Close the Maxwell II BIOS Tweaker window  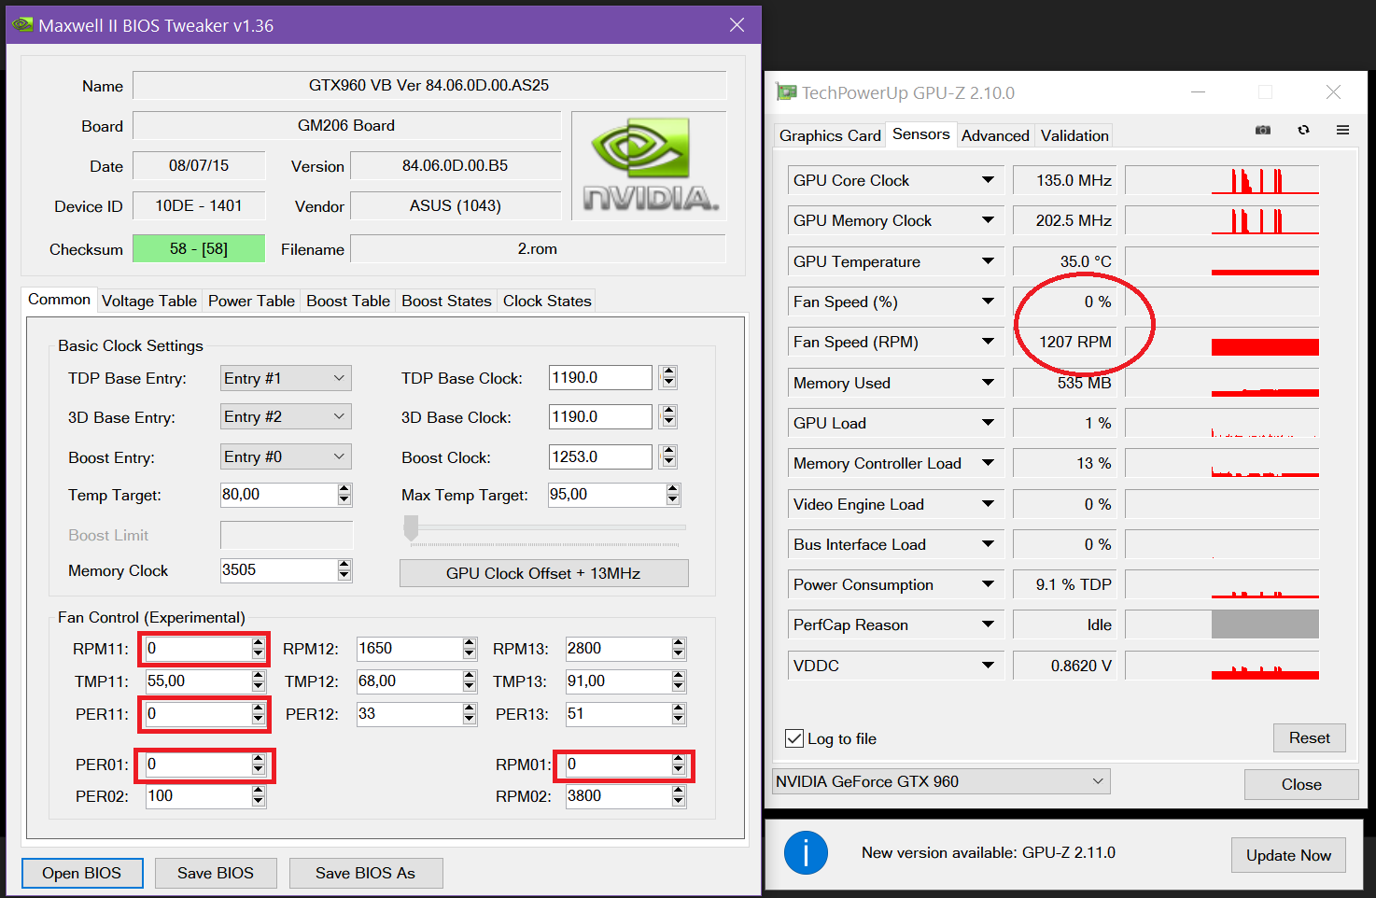tap(737, 25)
